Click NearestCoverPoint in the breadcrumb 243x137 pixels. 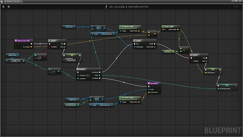tap(138, 7)
